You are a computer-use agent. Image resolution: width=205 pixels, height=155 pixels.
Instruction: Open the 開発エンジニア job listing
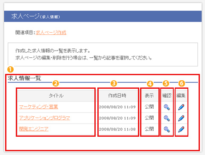34,129
